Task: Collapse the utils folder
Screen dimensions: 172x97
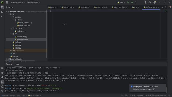Action: pyautogui.click(x=11, y=34)
